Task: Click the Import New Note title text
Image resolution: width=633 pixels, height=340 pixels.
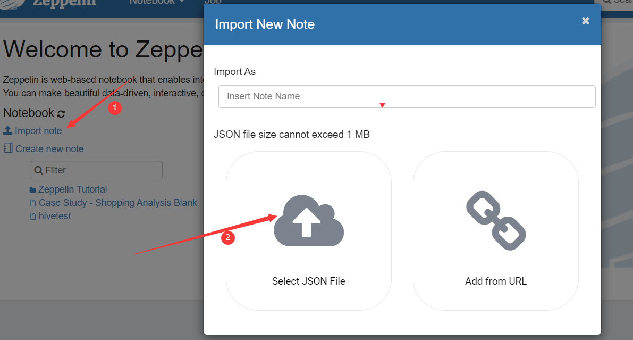Action: (265, 24)
